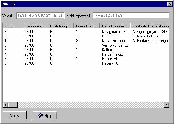
Task: Select row with Radnr 9
Action: click(86, 63)
